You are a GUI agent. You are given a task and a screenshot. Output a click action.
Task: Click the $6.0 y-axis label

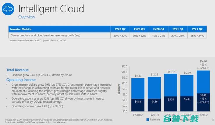pos(125,95)
